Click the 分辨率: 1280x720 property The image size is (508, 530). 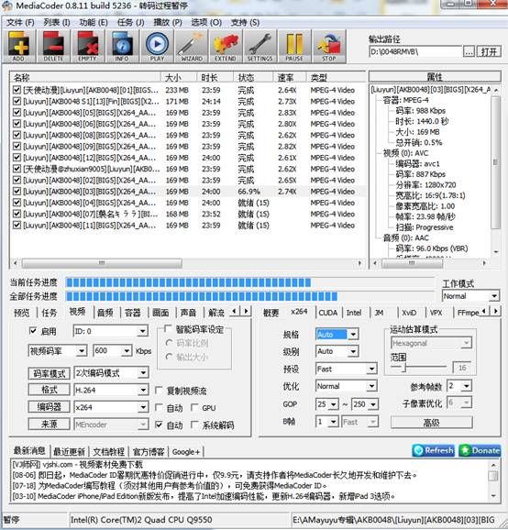tap(425, 185)
